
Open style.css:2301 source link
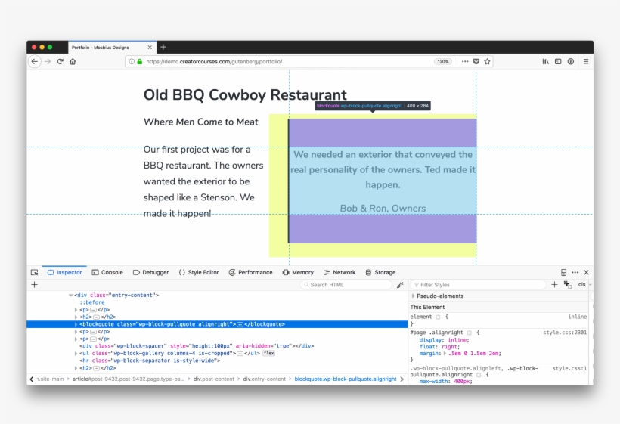564,333
